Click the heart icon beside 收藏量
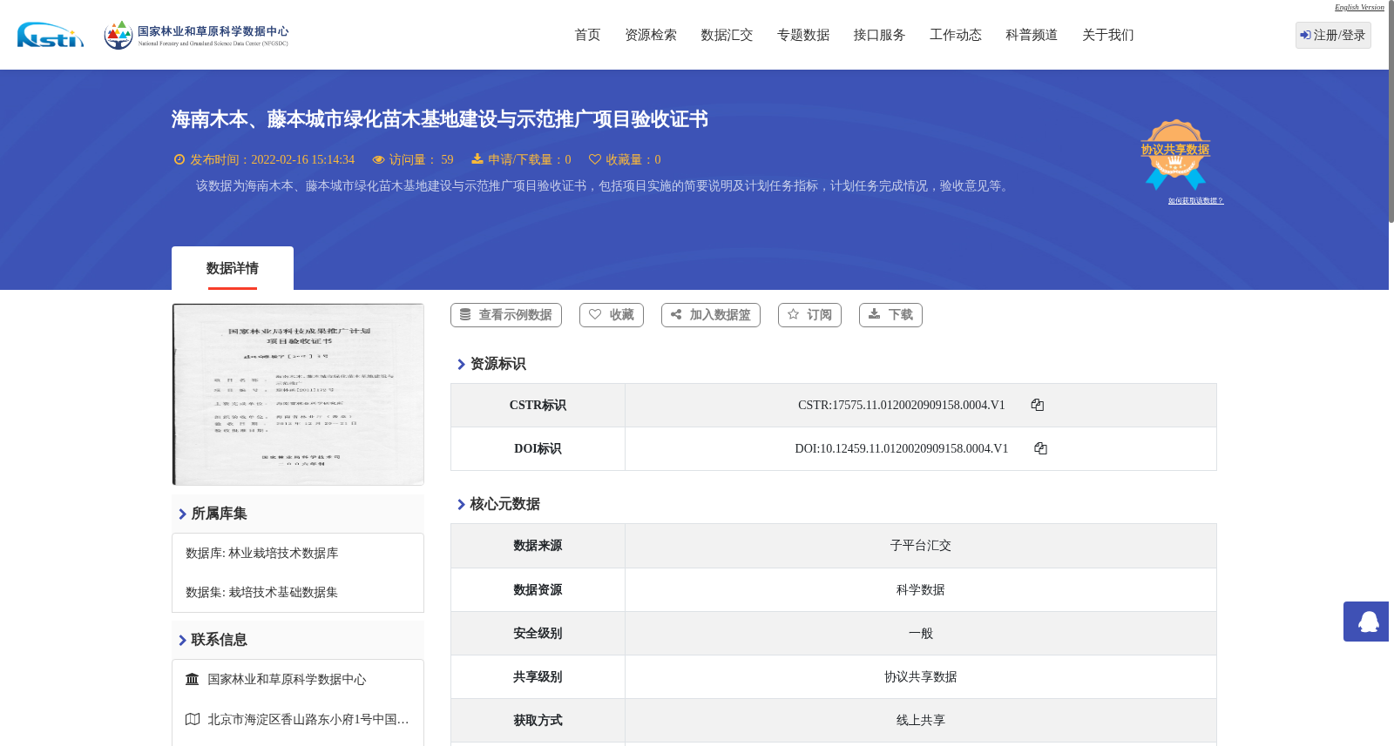1394x746 pixels. [595, 159]
